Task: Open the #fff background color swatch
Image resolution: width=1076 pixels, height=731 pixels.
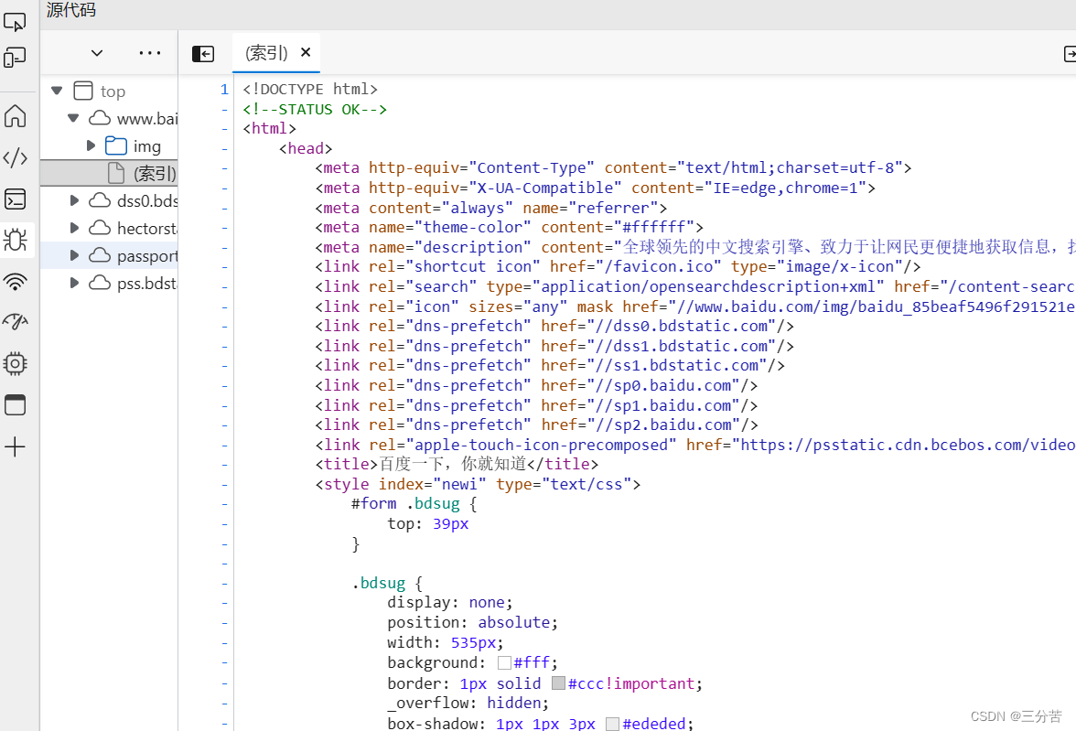Action: click(504, 663)
